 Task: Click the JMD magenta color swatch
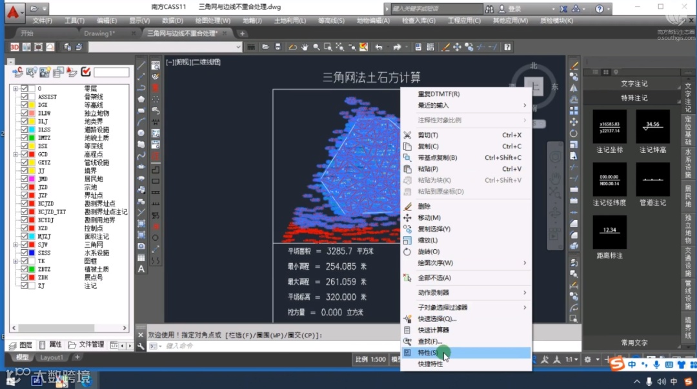(x=32, y=179)
